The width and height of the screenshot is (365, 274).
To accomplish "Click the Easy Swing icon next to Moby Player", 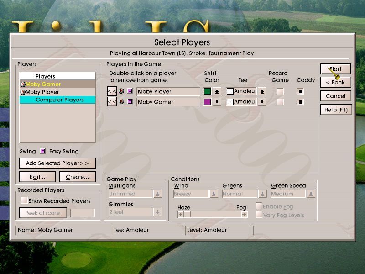I will pyautogui.click(x=130, y=91).
